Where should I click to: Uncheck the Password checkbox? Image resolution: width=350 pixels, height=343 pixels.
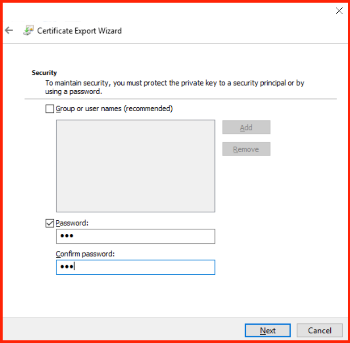49,223
